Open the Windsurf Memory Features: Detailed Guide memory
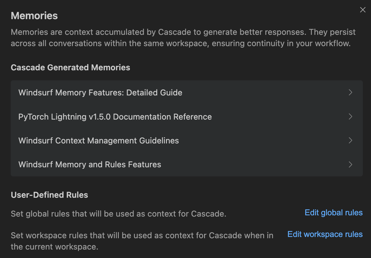 coord(100,93)
